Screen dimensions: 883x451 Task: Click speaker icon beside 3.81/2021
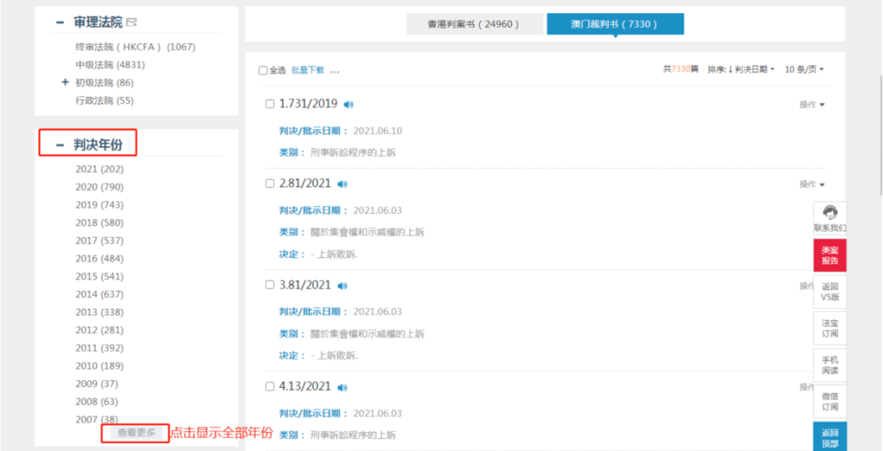(x=343, y=286)
